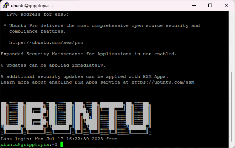This screenshot has width=235, height=148.
Task: Open the PuTTY system menu icon
Action: 5,6
